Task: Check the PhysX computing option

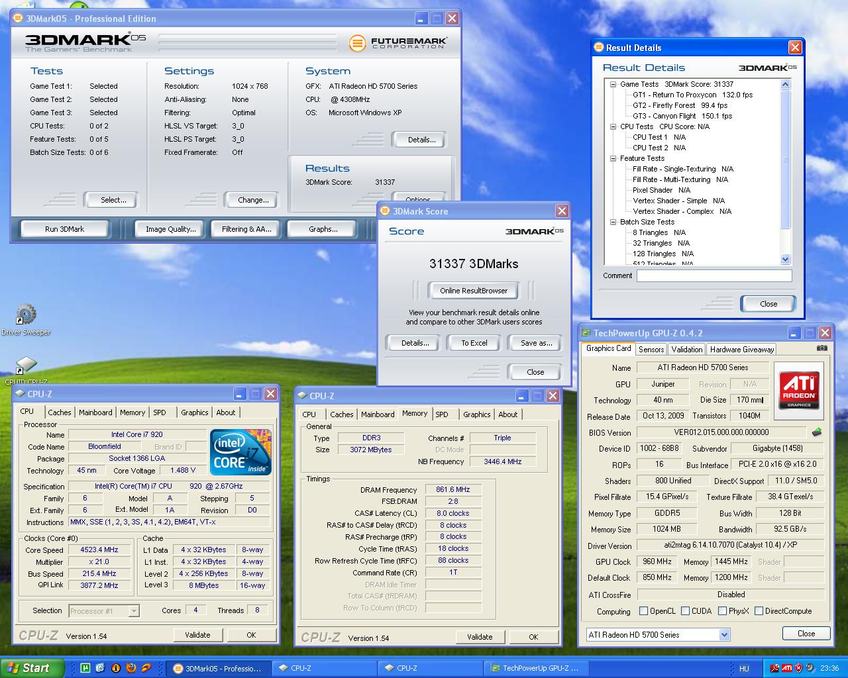Action: coord(722,611)
